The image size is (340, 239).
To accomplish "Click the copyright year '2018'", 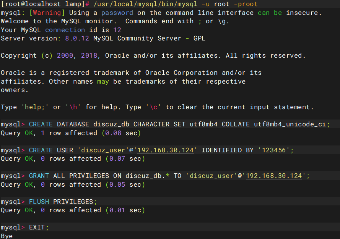I will tap(89, 55).
